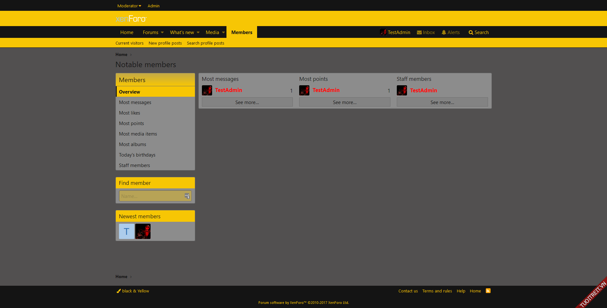The width and height of the screenshot is (607, 308).
Task: Click the xenForo logo
Action: [131, 19]
